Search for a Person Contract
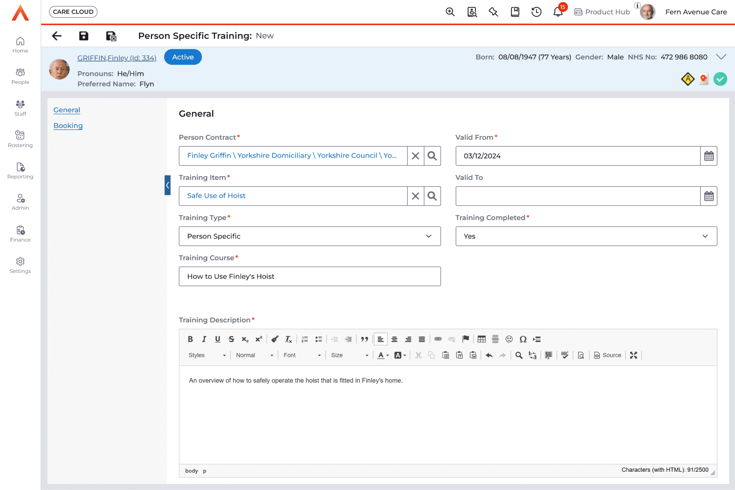Screen dimensions: 735x490 (432, 156)
